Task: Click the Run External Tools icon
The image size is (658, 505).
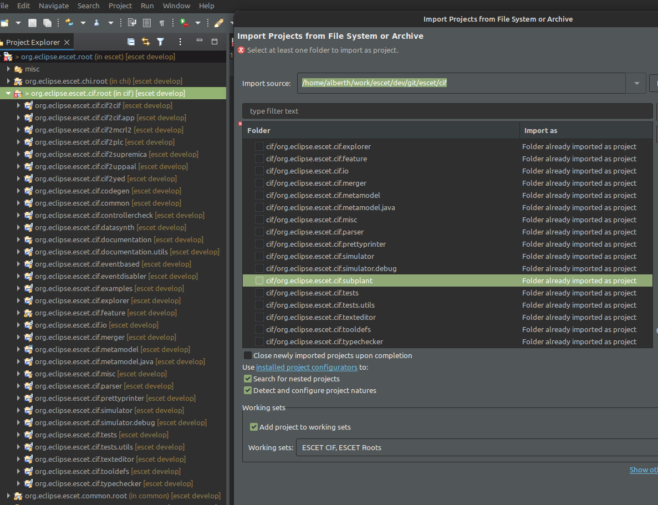Action: point(184,23)
